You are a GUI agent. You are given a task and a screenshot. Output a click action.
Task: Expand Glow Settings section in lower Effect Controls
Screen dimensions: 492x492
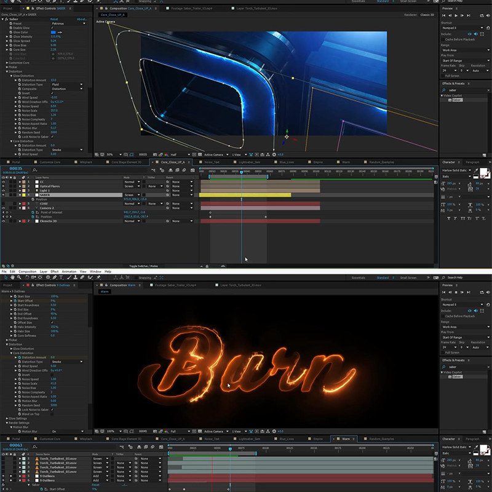click(7, 419)
